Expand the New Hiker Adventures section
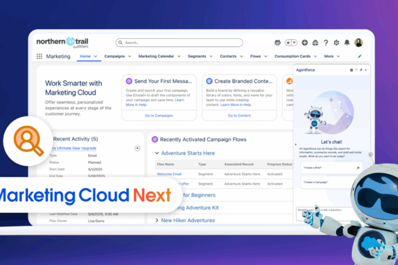This screenshot has height=265, width=398. coord(157,221)
